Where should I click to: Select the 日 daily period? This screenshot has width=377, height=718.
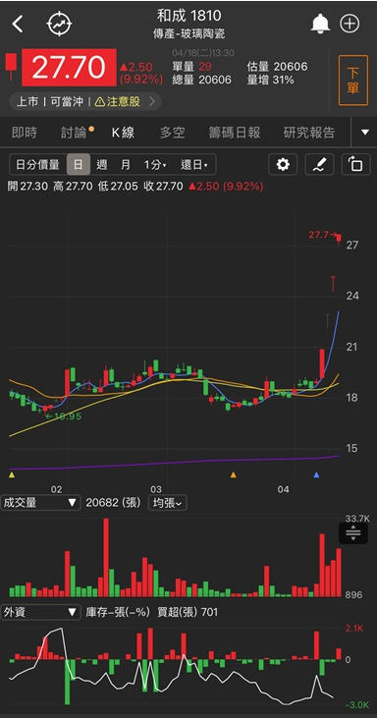click(79, 165)
